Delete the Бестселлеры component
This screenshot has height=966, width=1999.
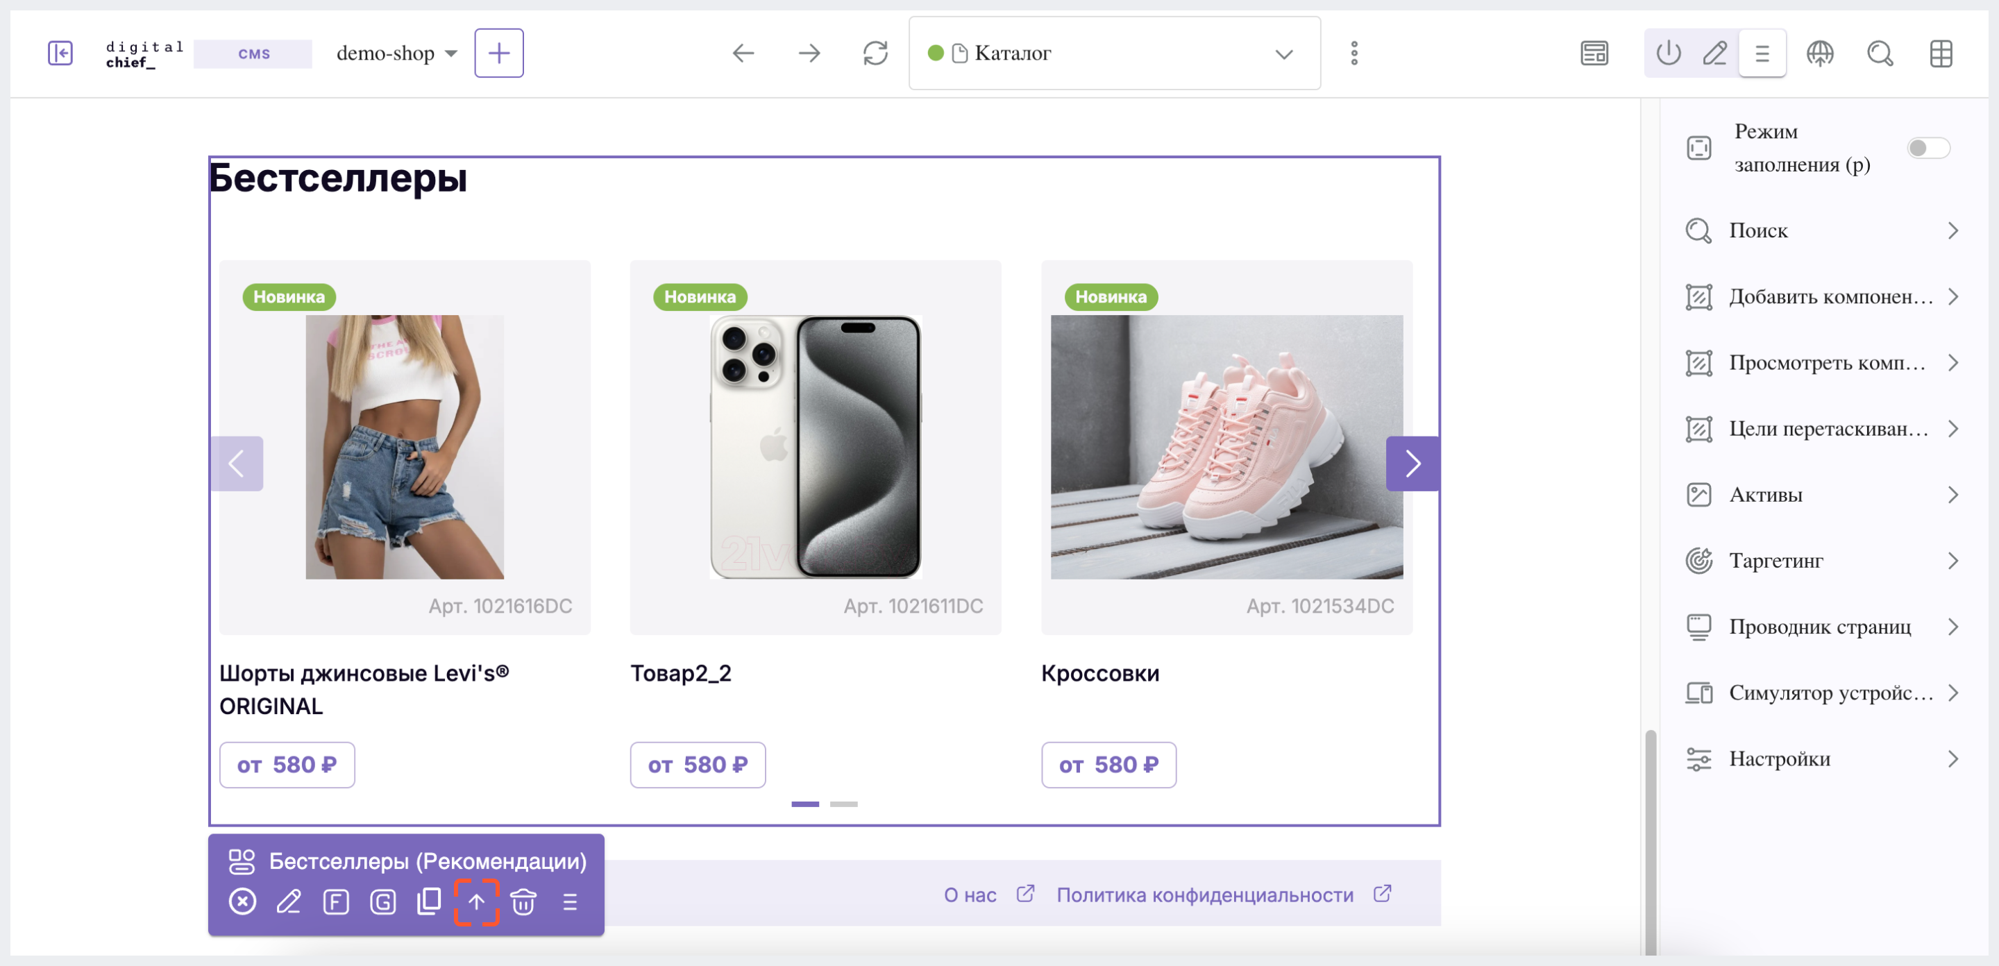(523, 901)
